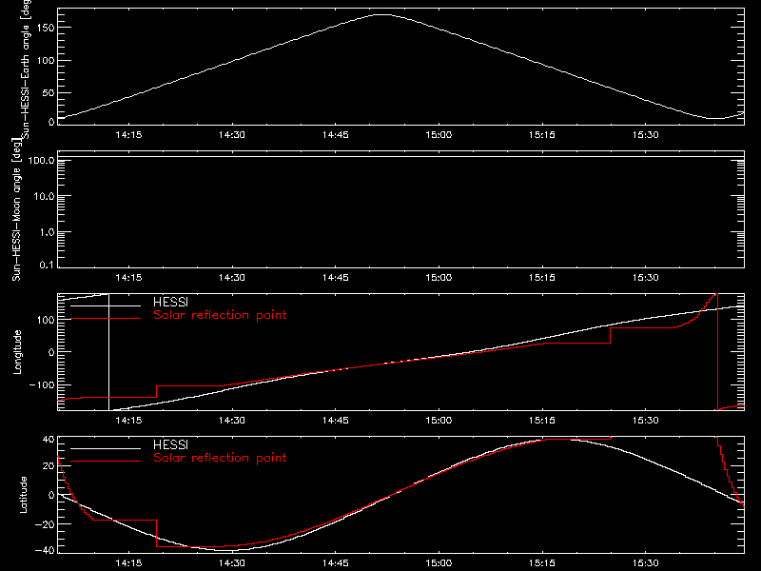Pick 15:00 label under Moon angle plot
This screenshot has width=761, height=571.
[x=439, y=278]
